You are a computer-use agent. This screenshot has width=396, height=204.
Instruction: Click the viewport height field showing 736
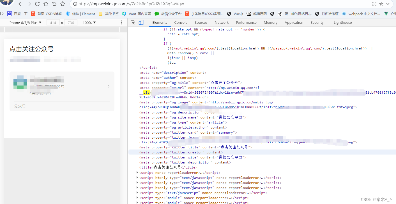pos(71,23)
